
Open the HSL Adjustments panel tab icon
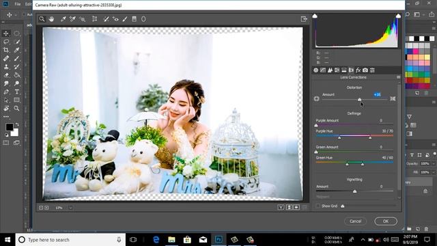(x=337, y=70)
